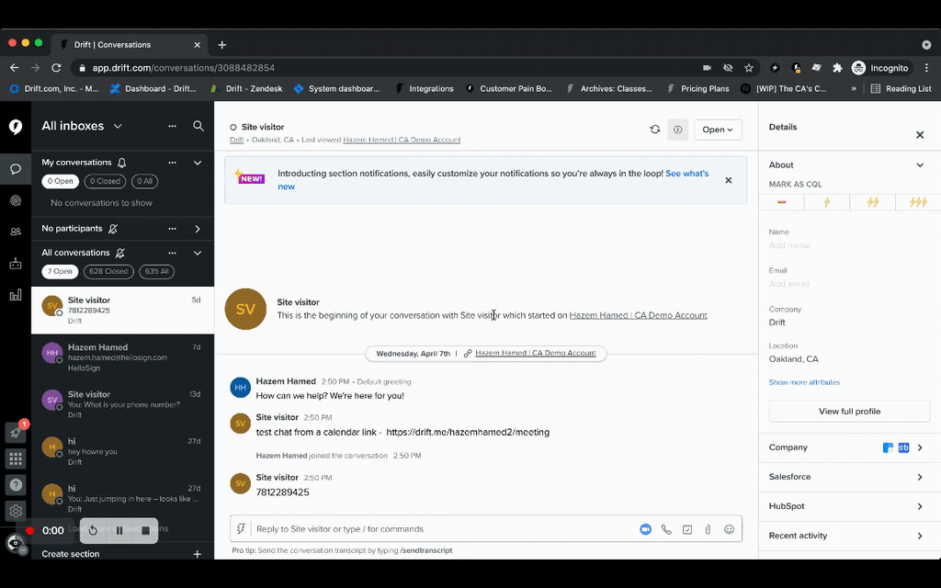Open My conversations more options dots
The height and width of the screenshot is (588, 941).
[x=172, y=163]
